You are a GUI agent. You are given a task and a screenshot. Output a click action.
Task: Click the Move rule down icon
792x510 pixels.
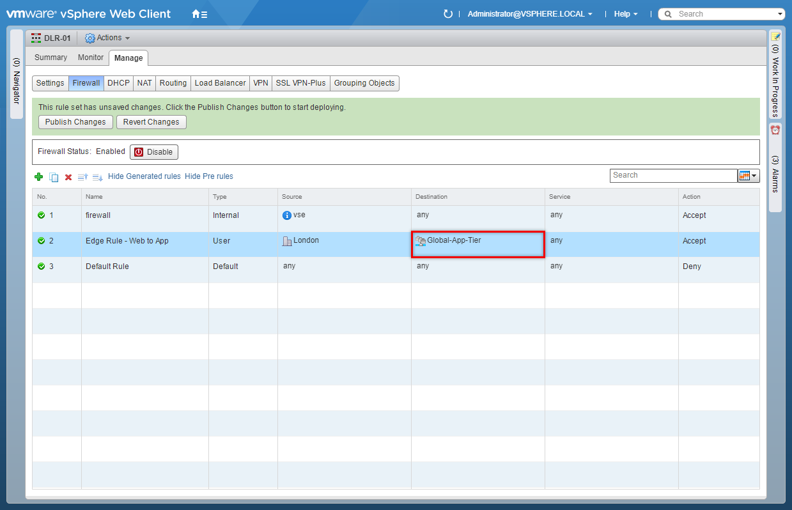pos(97,177)
